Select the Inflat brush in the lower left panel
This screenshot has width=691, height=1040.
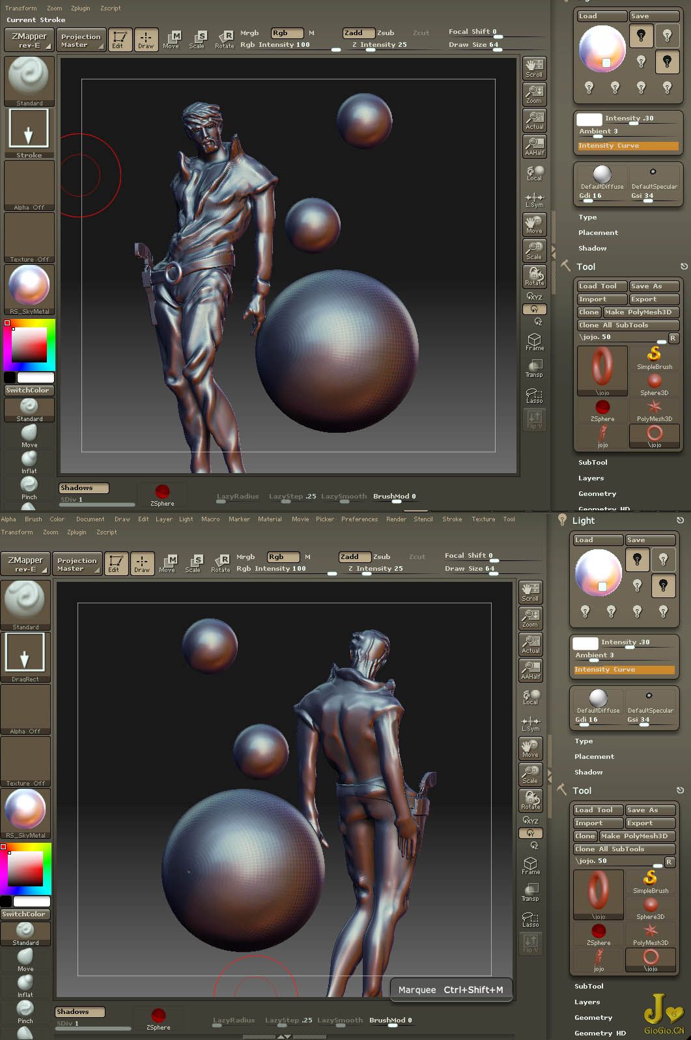(25, 985)
